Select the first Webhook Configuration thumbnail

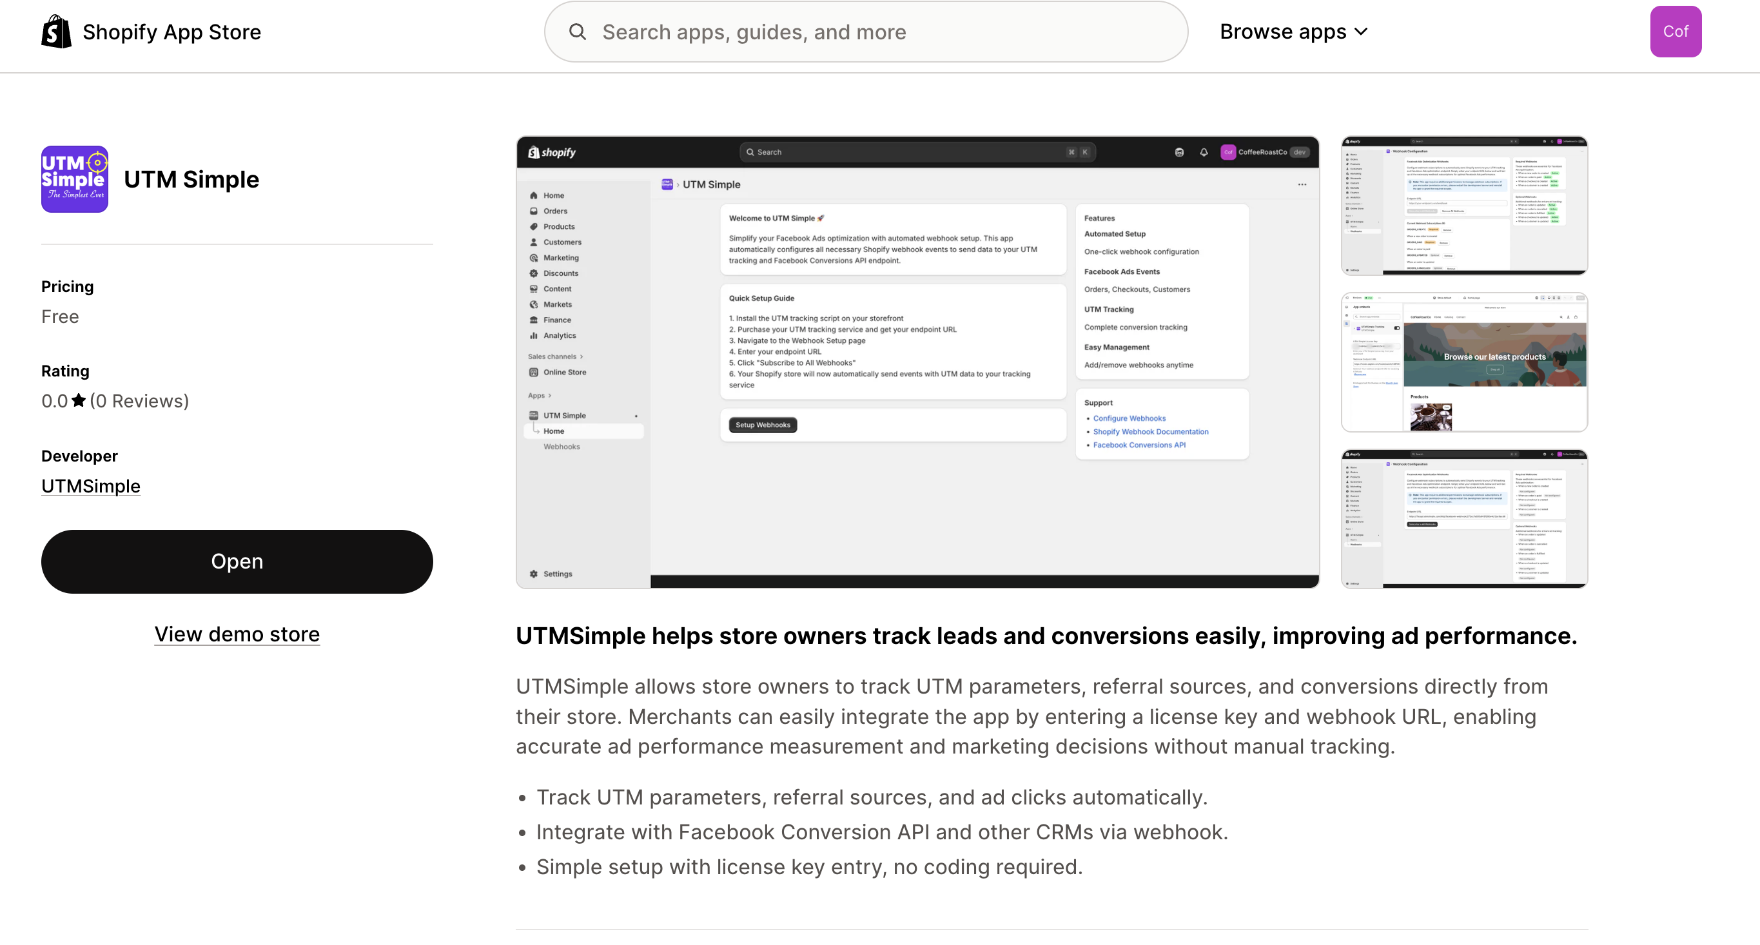[x=1463, y=205]
